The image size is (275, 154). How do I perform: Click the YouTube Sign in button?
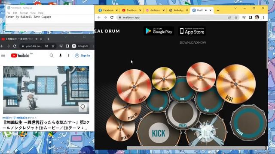(82, 56)
